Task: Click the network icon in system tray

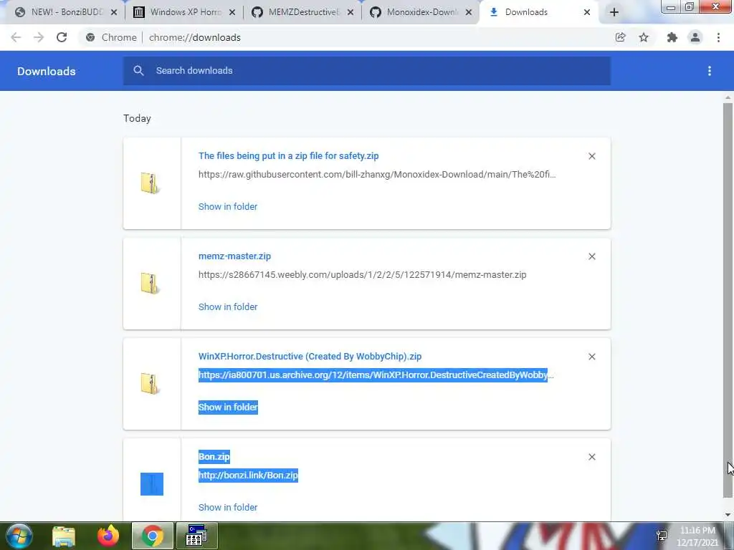Action: tap(662, 535)
